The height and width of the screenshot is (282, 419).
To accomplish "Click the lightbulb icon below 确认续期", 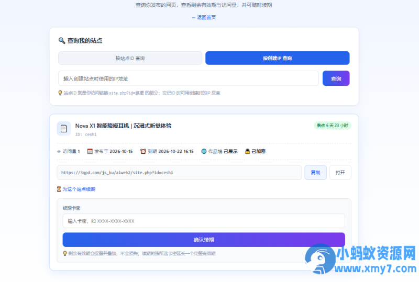I will 64,253.
